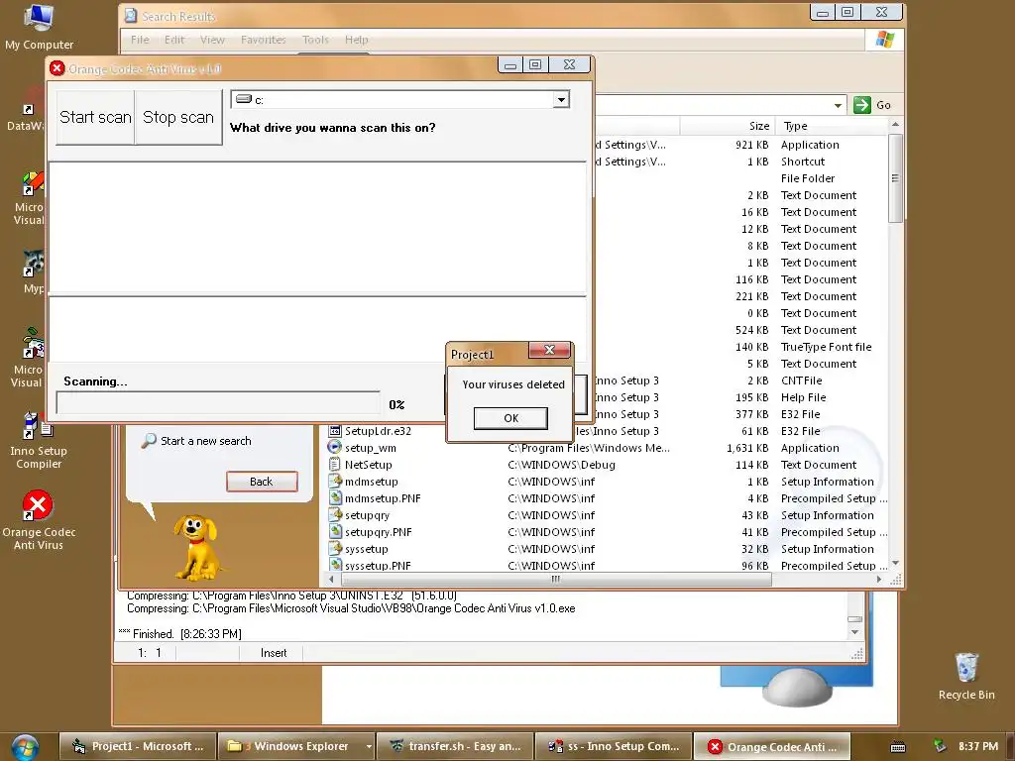Click the C:\WINDOWS\Debug folder path
This screenshot has width=1015, height=761.
[561, 465]
